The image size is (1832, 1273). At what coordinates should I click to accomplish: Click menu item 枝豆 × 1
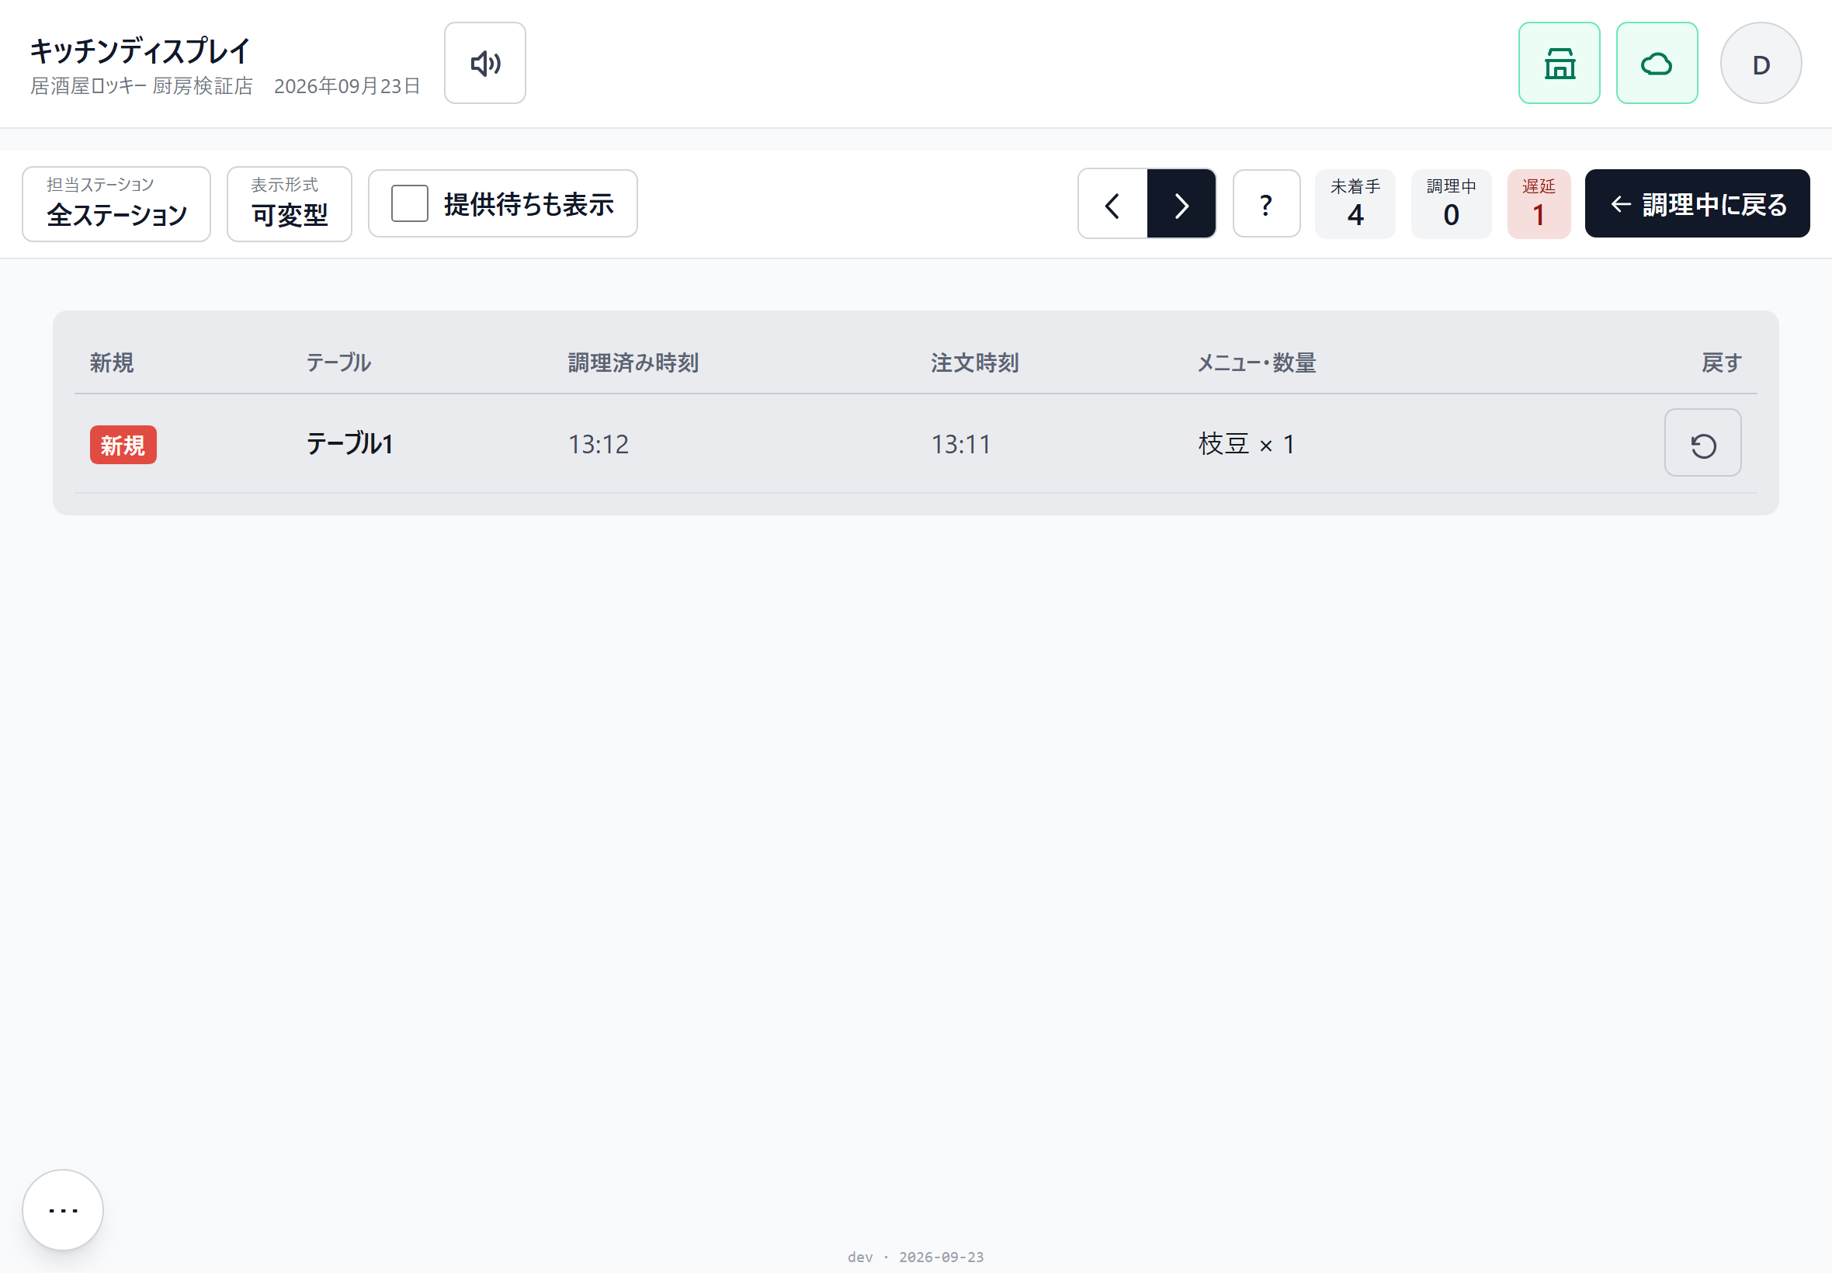click(1246, 444)
